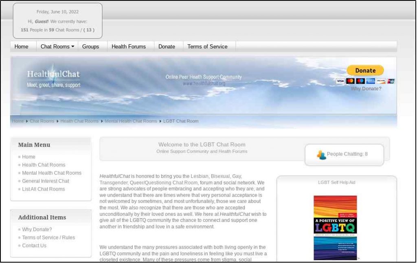Click the Visa card icon
Image resolution: width=417 pixels, height=263 pixels.
(x=340, y=81)
